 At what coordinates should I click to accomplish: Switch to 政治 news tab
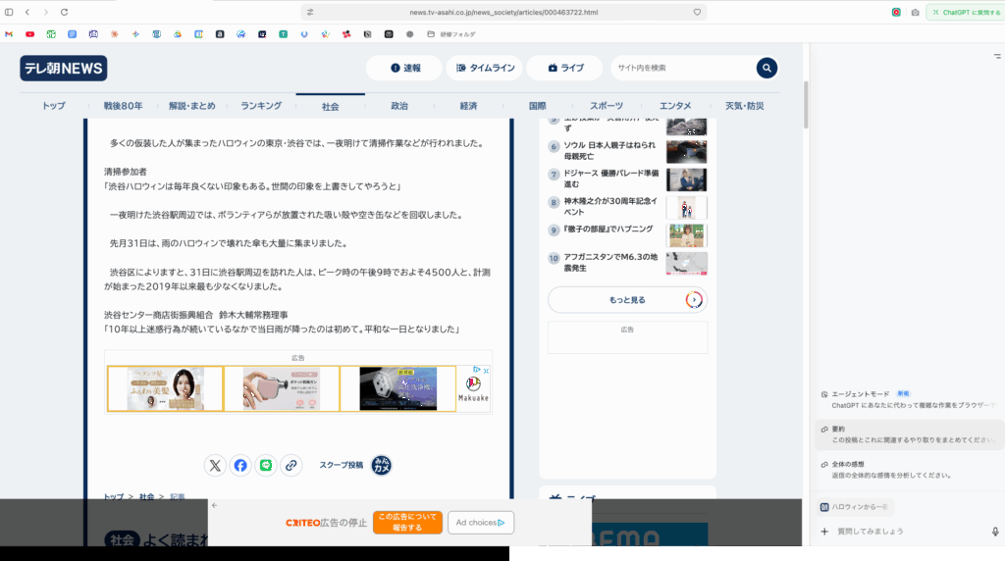[x=399, y=106]
